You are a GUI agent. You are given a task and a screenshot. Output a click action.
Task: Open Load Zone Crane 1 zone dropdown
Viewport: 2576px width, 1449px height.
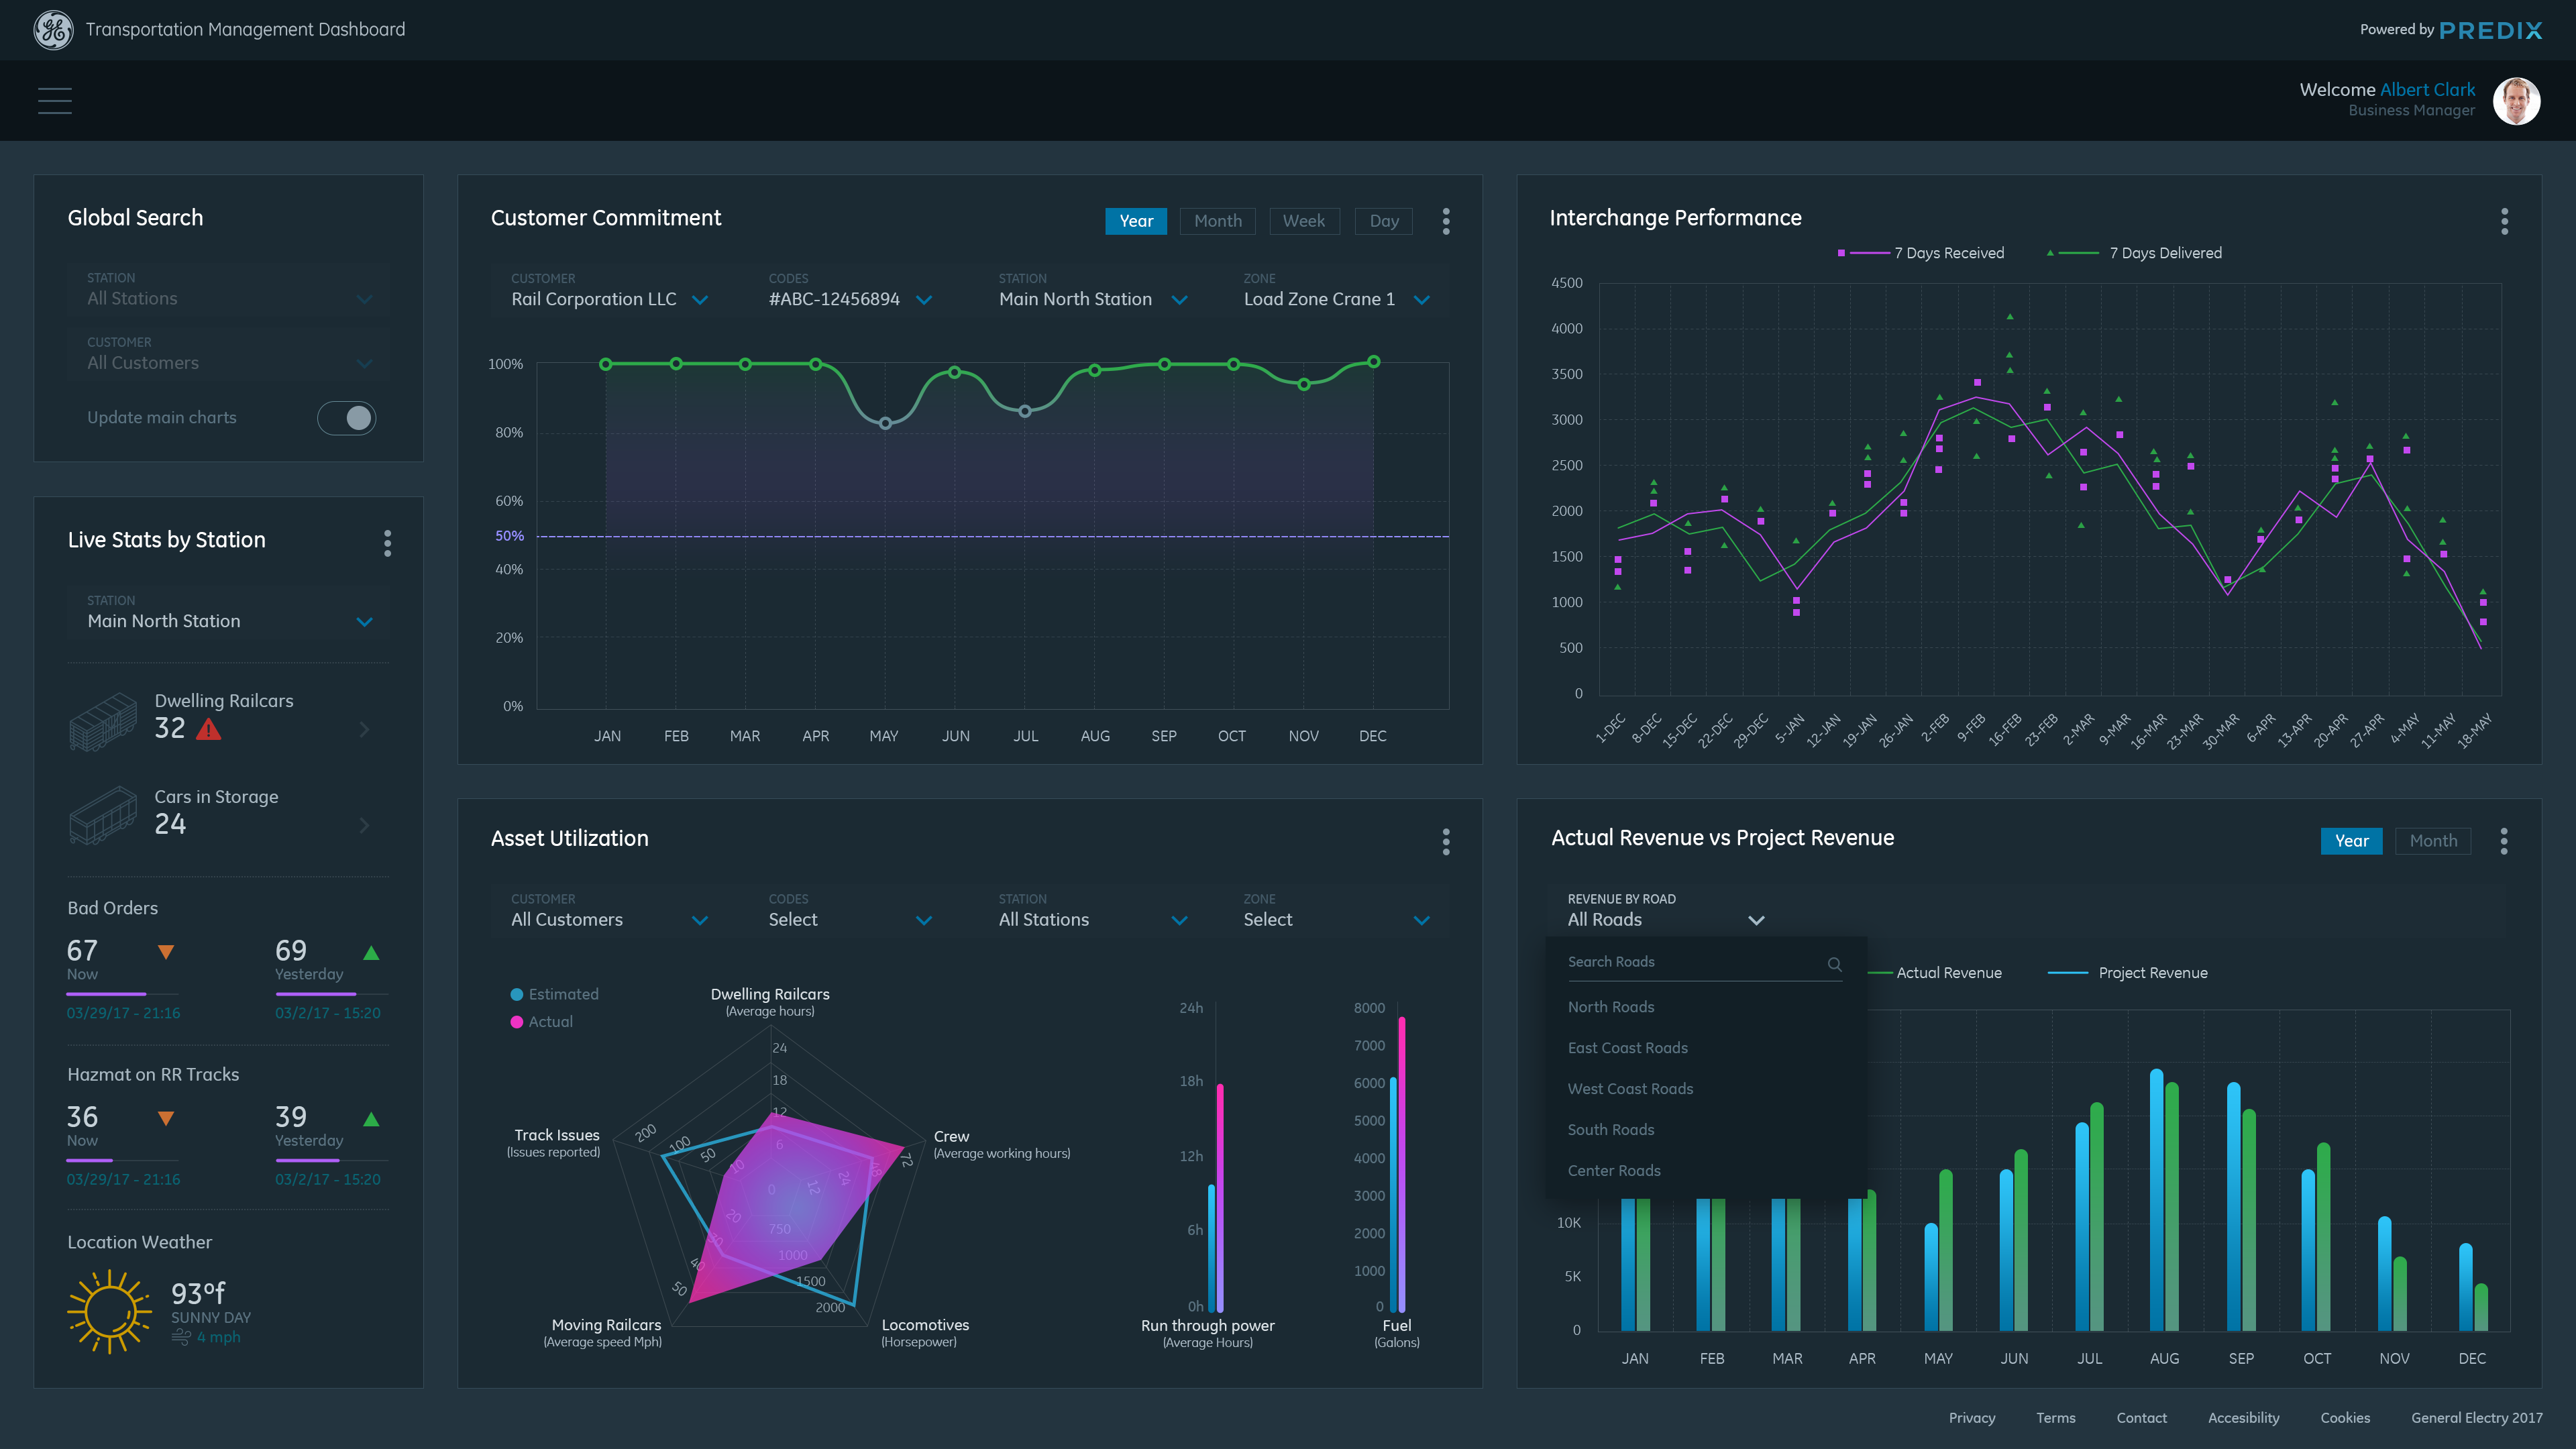tap(1421, 300)
